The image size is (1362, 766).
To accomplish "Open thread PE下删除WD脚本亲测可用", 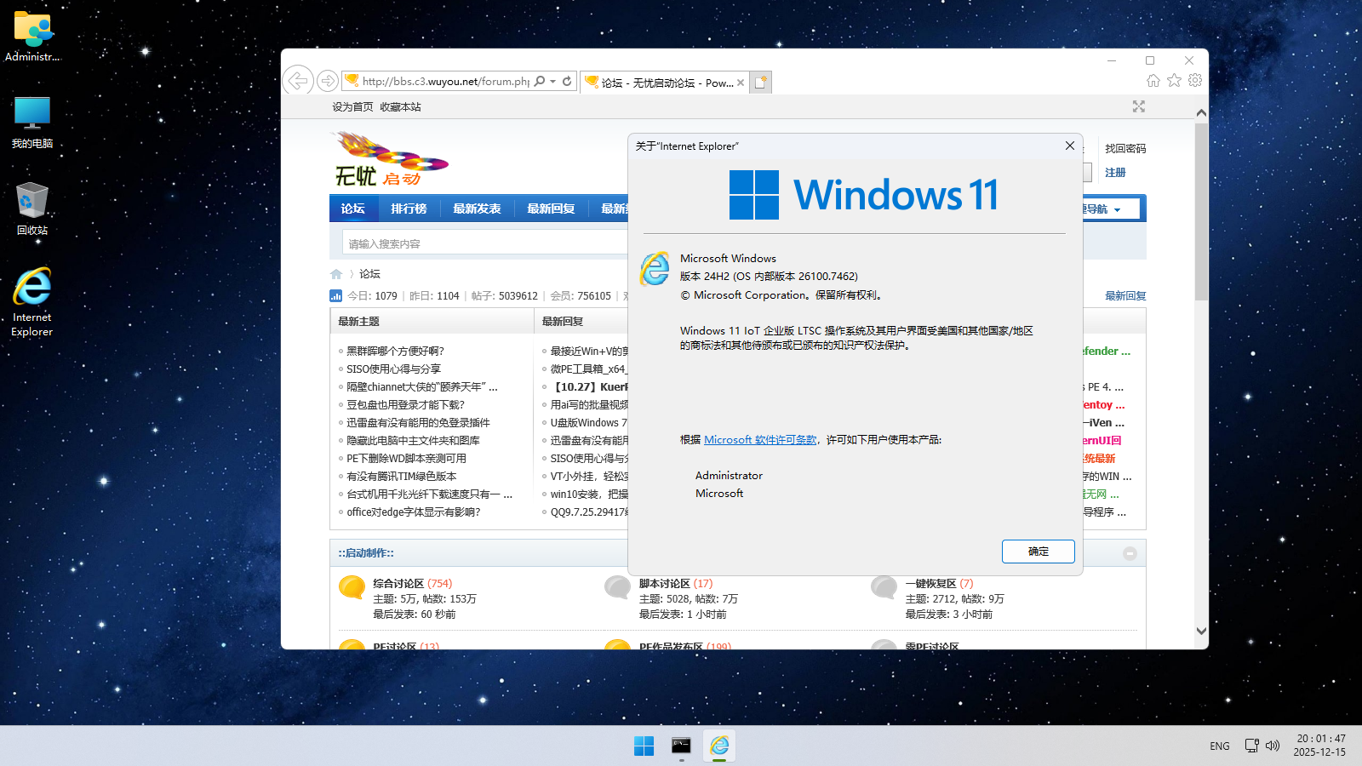I will [x=406, y=458].
